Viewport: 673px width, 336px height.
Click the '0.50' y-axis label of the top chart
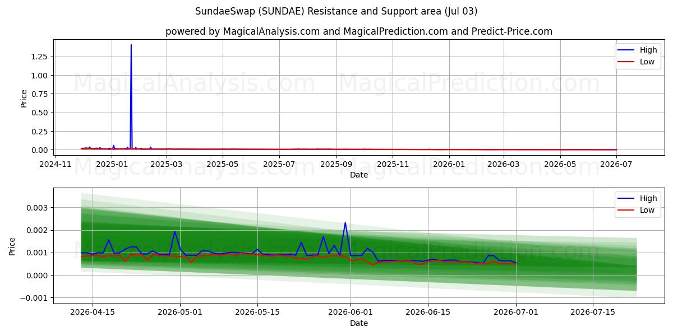pyautogui.click(x=38, y=113)
